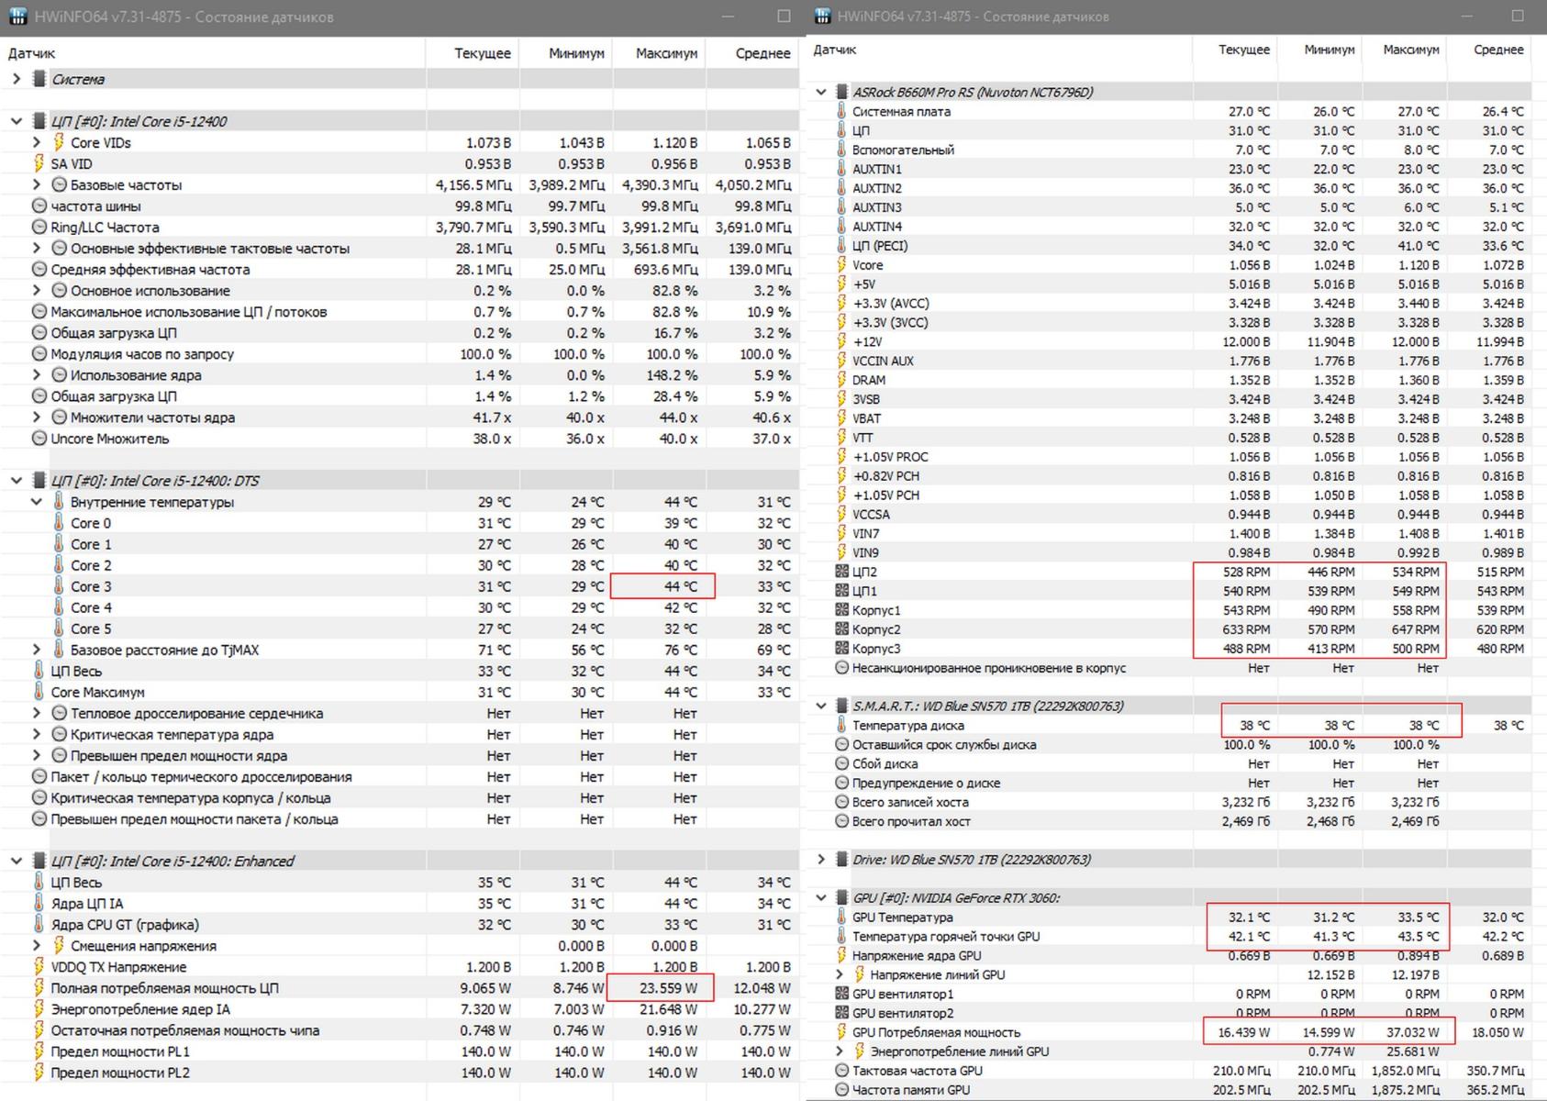
Task: Click fan icon beside GPU вентилятор1
Action: tap(841, 994)
